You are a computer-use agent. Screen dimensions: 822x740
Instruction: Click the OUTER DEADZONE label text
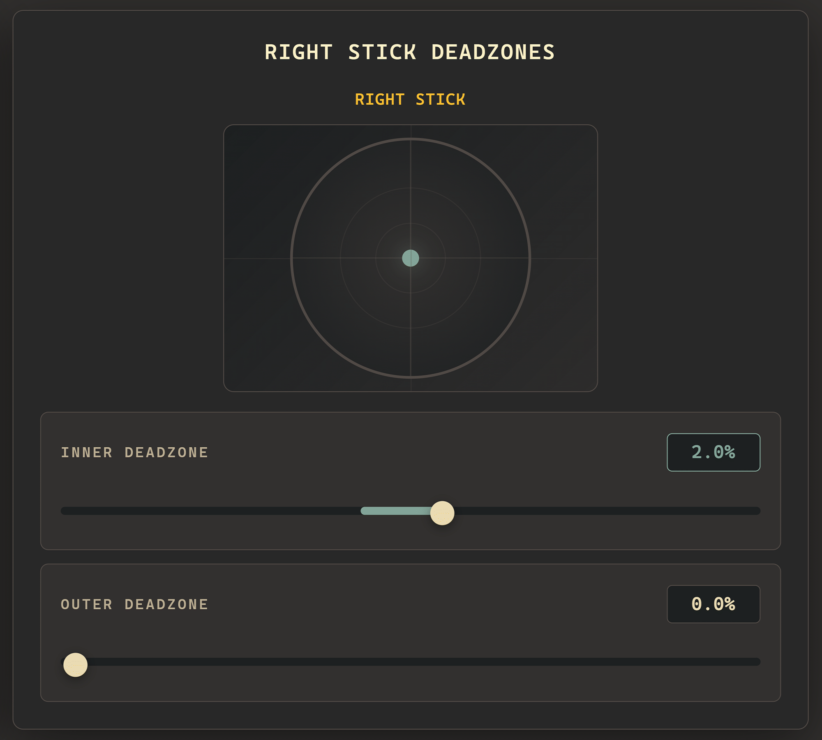[134, 604]
